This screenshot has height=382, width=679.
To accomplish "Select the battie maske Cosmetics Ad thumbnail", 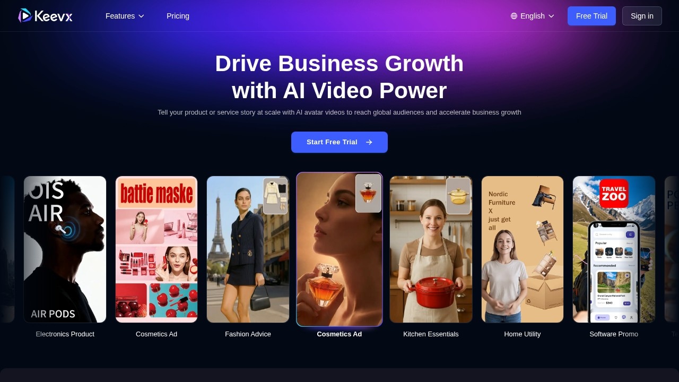I will 156,249.
